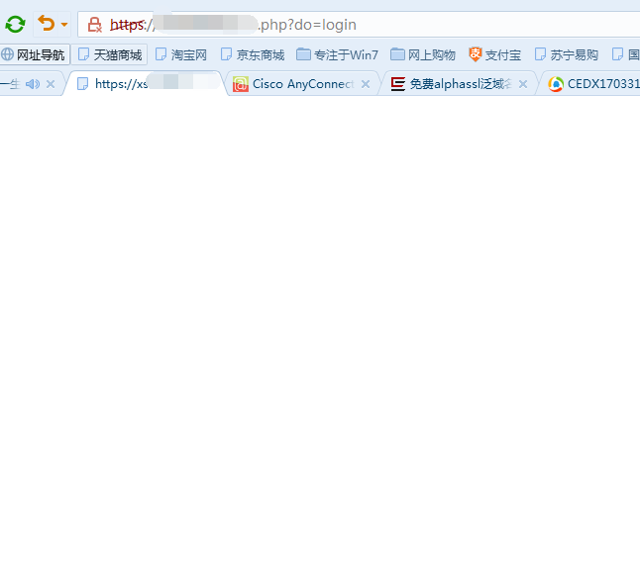
Task: Open 网上购物 bookmark folder
Action: pyautogui.click(x=422, y=54)
